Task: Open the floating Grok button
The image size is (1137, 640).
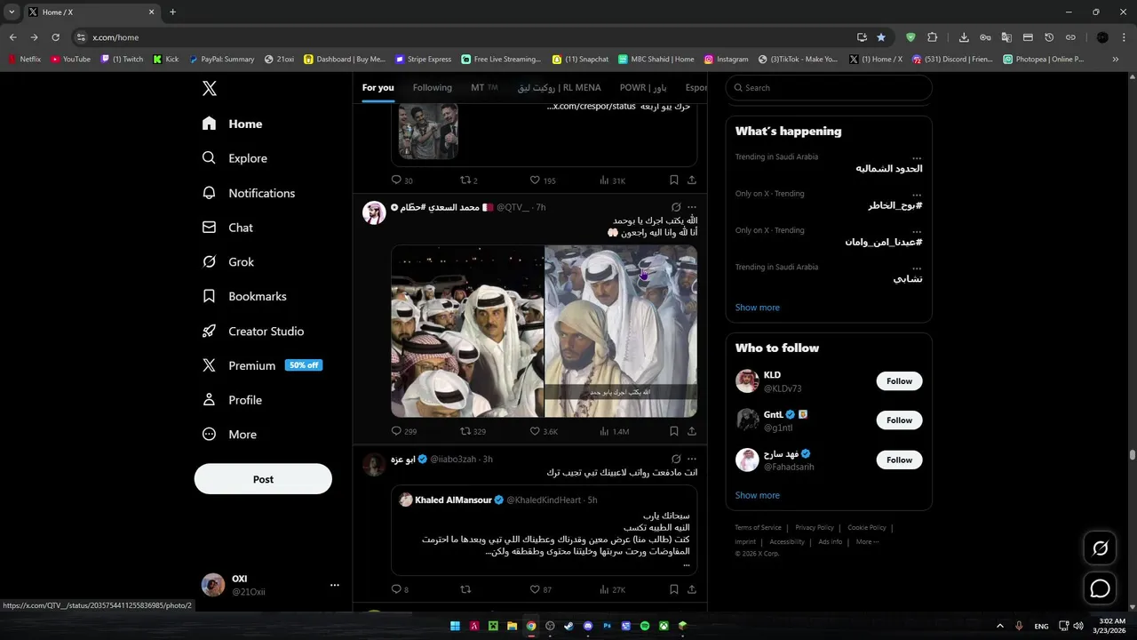Action: pyautogui.click(x=1100, y=548)
